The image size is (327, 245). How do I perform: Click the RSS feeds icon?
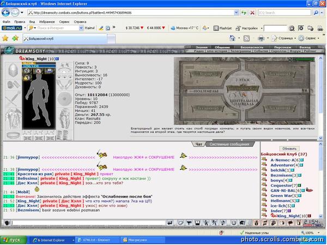pyautogui.click(x=247, y=38)
